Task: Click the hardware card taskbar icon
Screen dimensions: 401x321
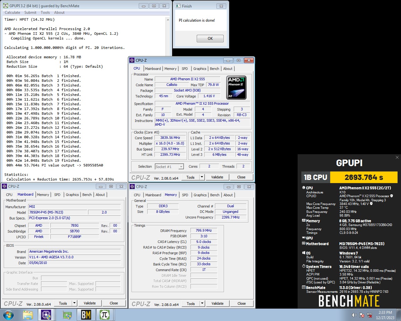Action: (67, 315)
